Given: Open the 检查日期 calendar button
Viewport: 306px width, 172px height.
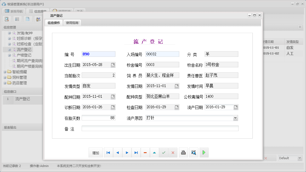Looking at the screenshot, I should point(177,107).
